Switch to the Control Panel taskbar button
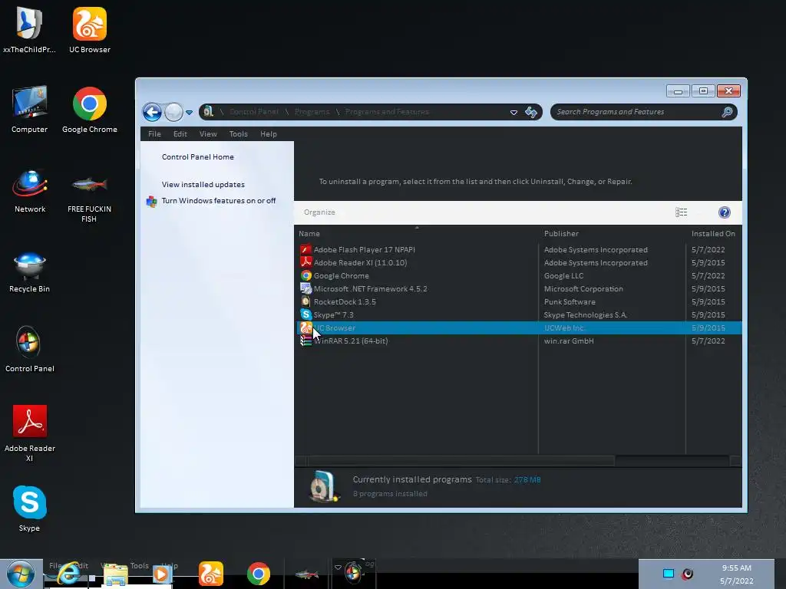 click(353, 574)
